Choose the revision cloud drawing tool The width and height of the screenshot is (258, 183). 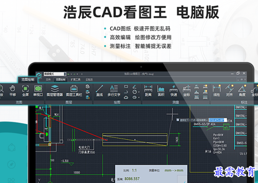pyautogui.click(x=126, y=97)
